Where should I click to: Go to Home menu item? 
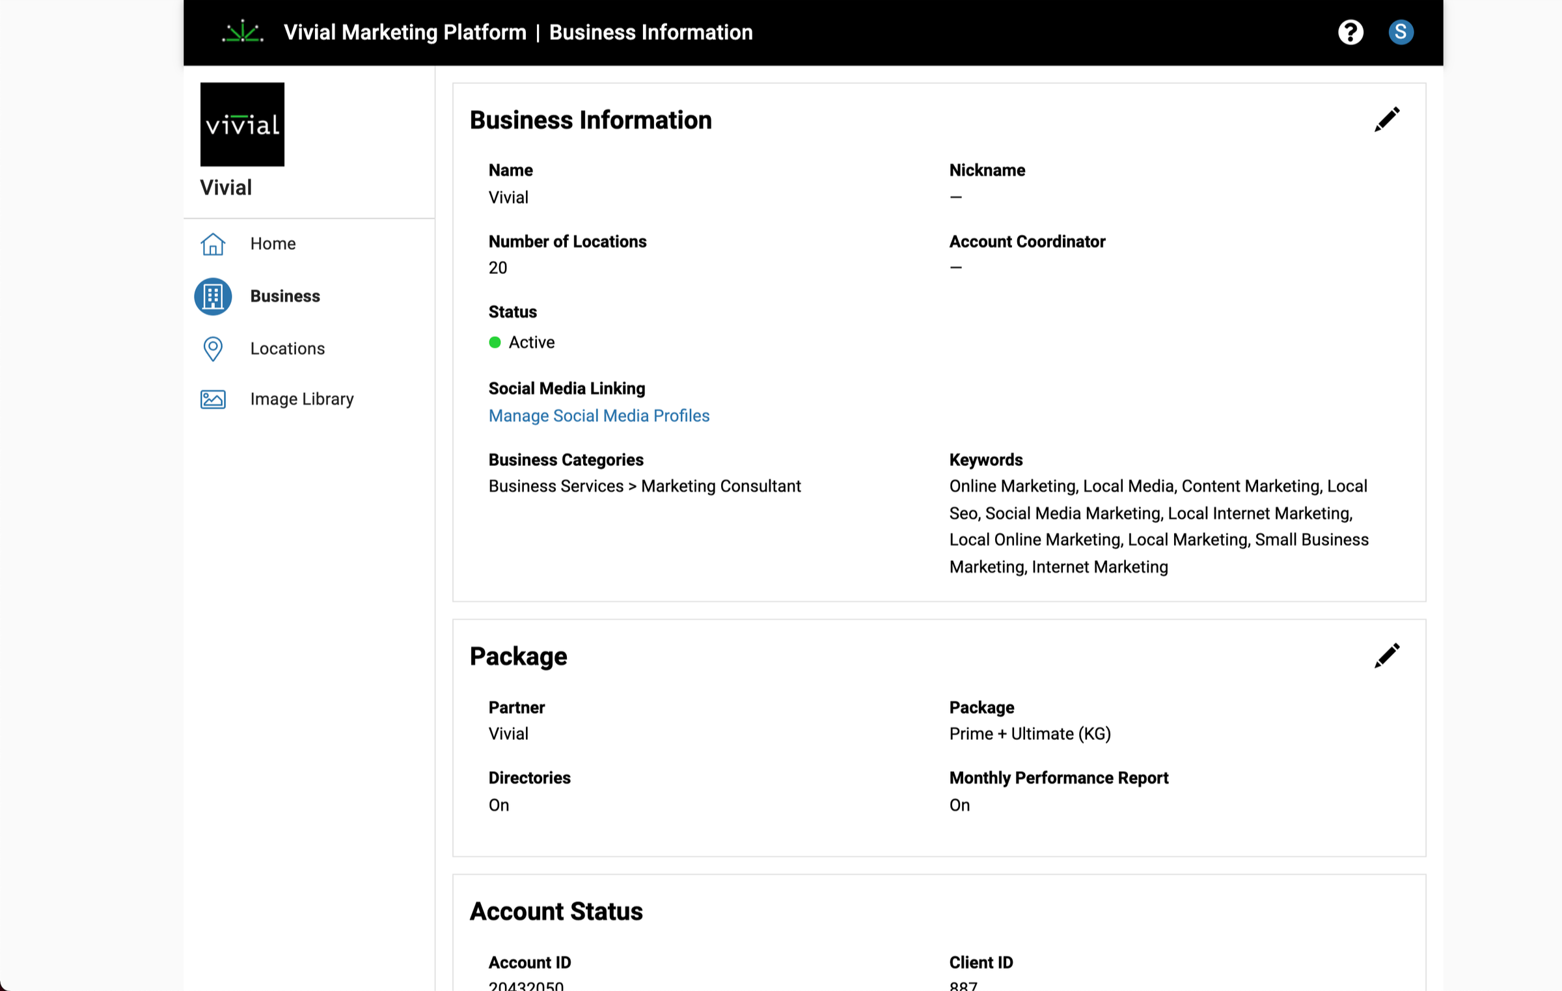[273, 244]
